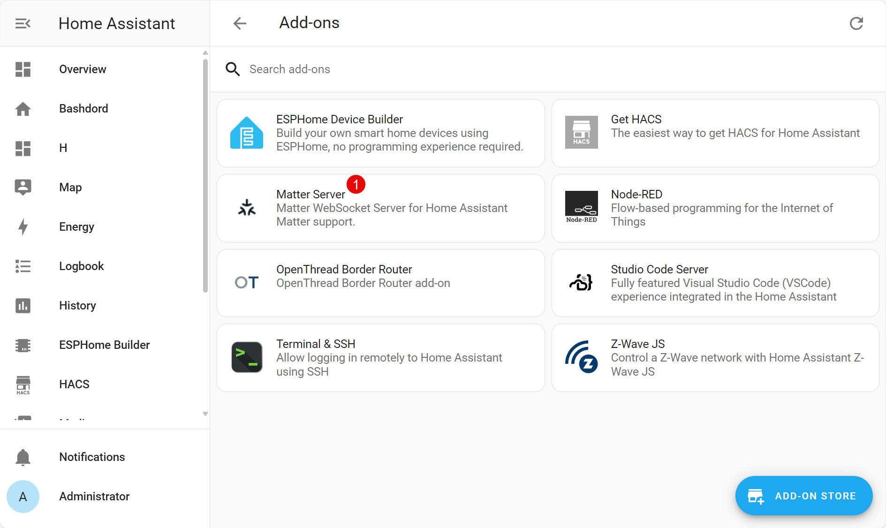Click the ADD-ON STORE button

[803, 496]
